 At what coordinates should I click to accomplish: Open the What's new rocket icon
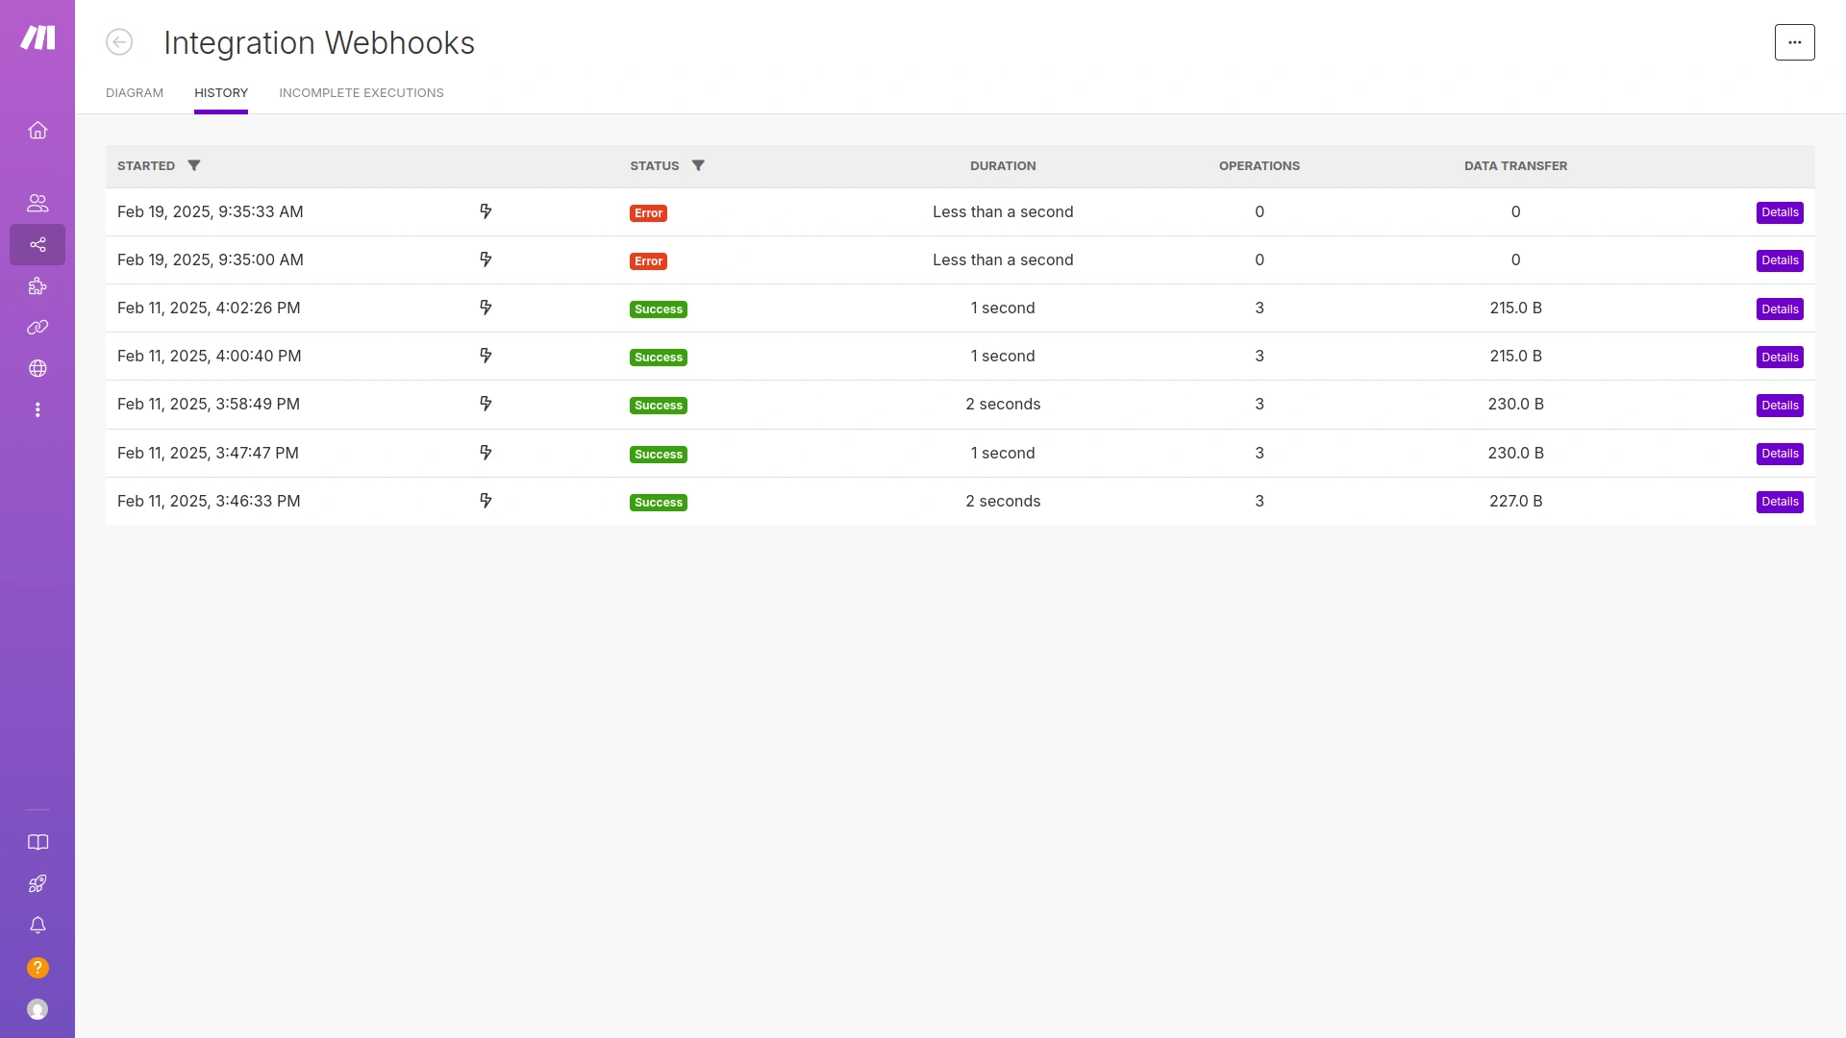click(37, 884)
